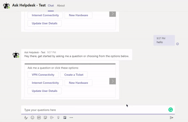Screen dimensions: 188x122
Task: Click the Hey there, get started message text
Action: click(x=77, y=56)
